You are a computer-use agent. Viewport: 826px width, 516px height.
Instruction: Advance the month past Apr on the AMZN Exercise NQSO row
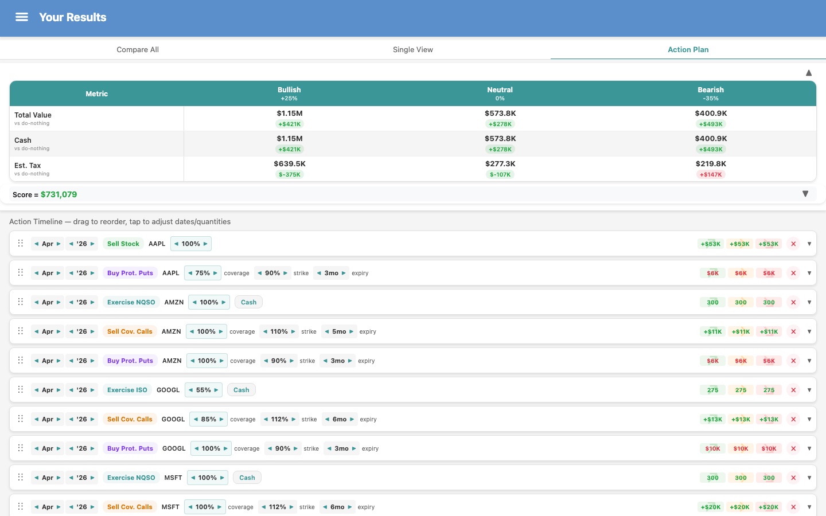pyautogui.click(x=59, y=302)
